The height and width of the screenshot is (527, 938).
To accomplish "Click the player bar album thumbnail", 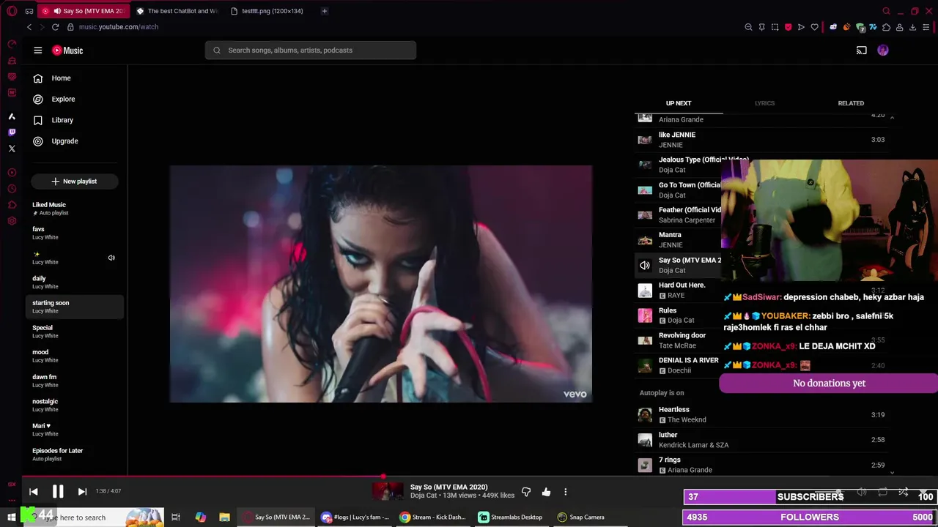I will tap(388, 492).
